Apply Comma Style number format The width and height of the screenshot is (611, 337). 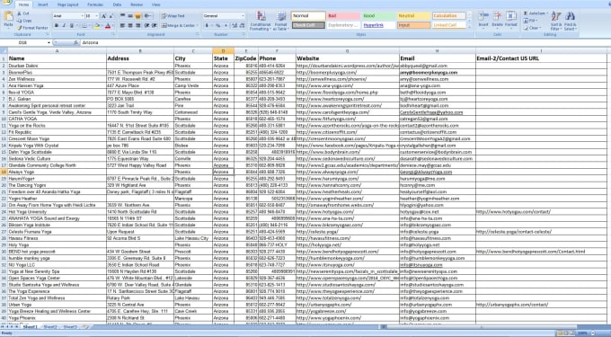coord(226,26)
